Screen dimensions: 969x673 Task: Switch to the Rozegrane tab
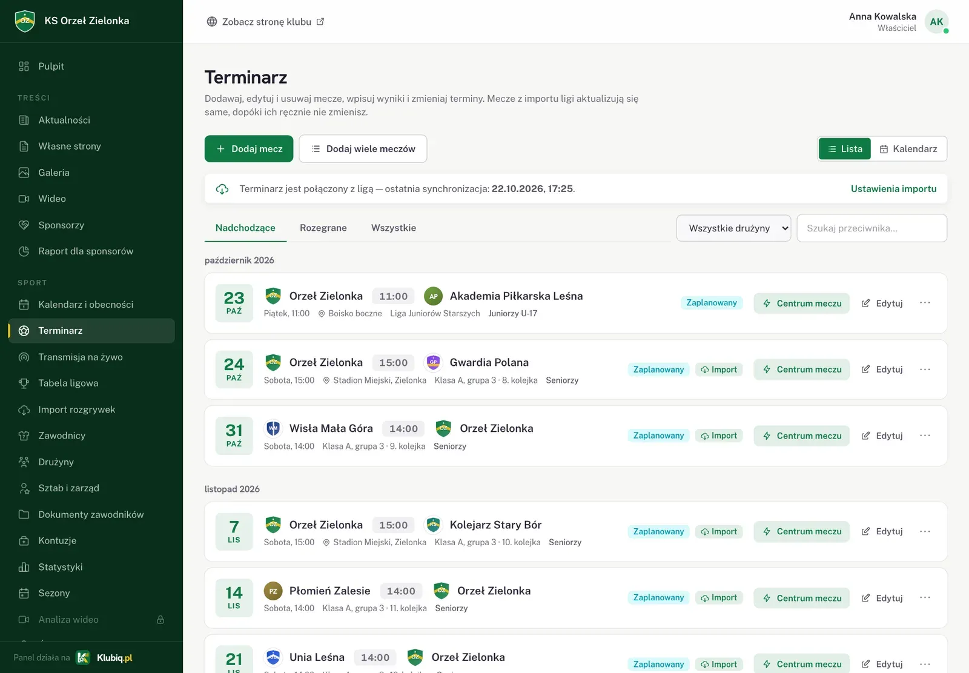(323, 228)
